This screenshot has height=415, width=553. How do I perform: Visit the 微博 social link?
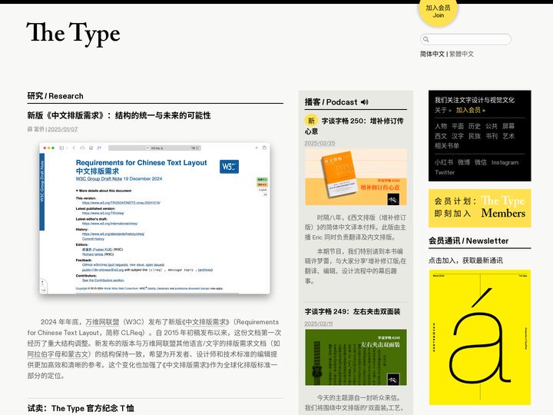[x=464, y=162]
